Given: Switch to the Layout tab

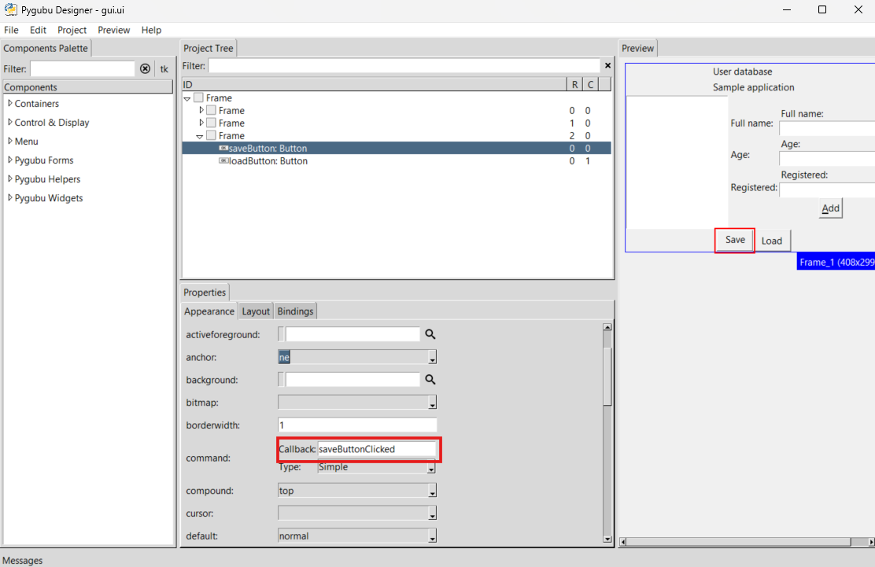Looking at the screenshot, I should point(256,311).
